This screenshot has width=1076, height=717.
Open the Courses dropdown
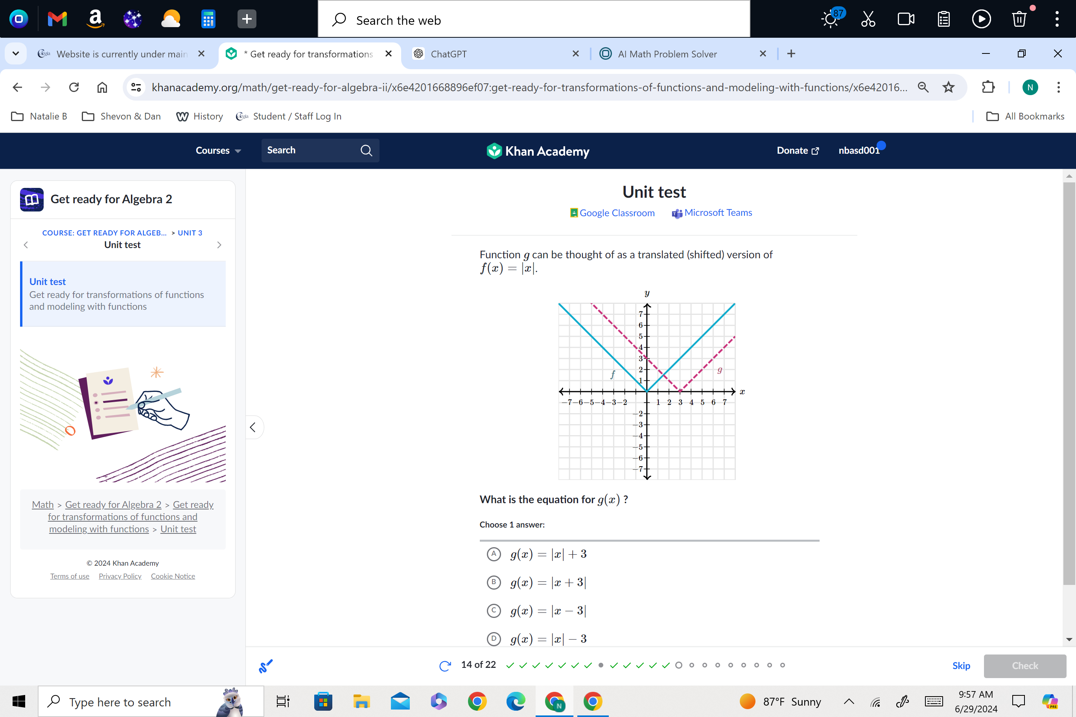[x=217, y=151]
